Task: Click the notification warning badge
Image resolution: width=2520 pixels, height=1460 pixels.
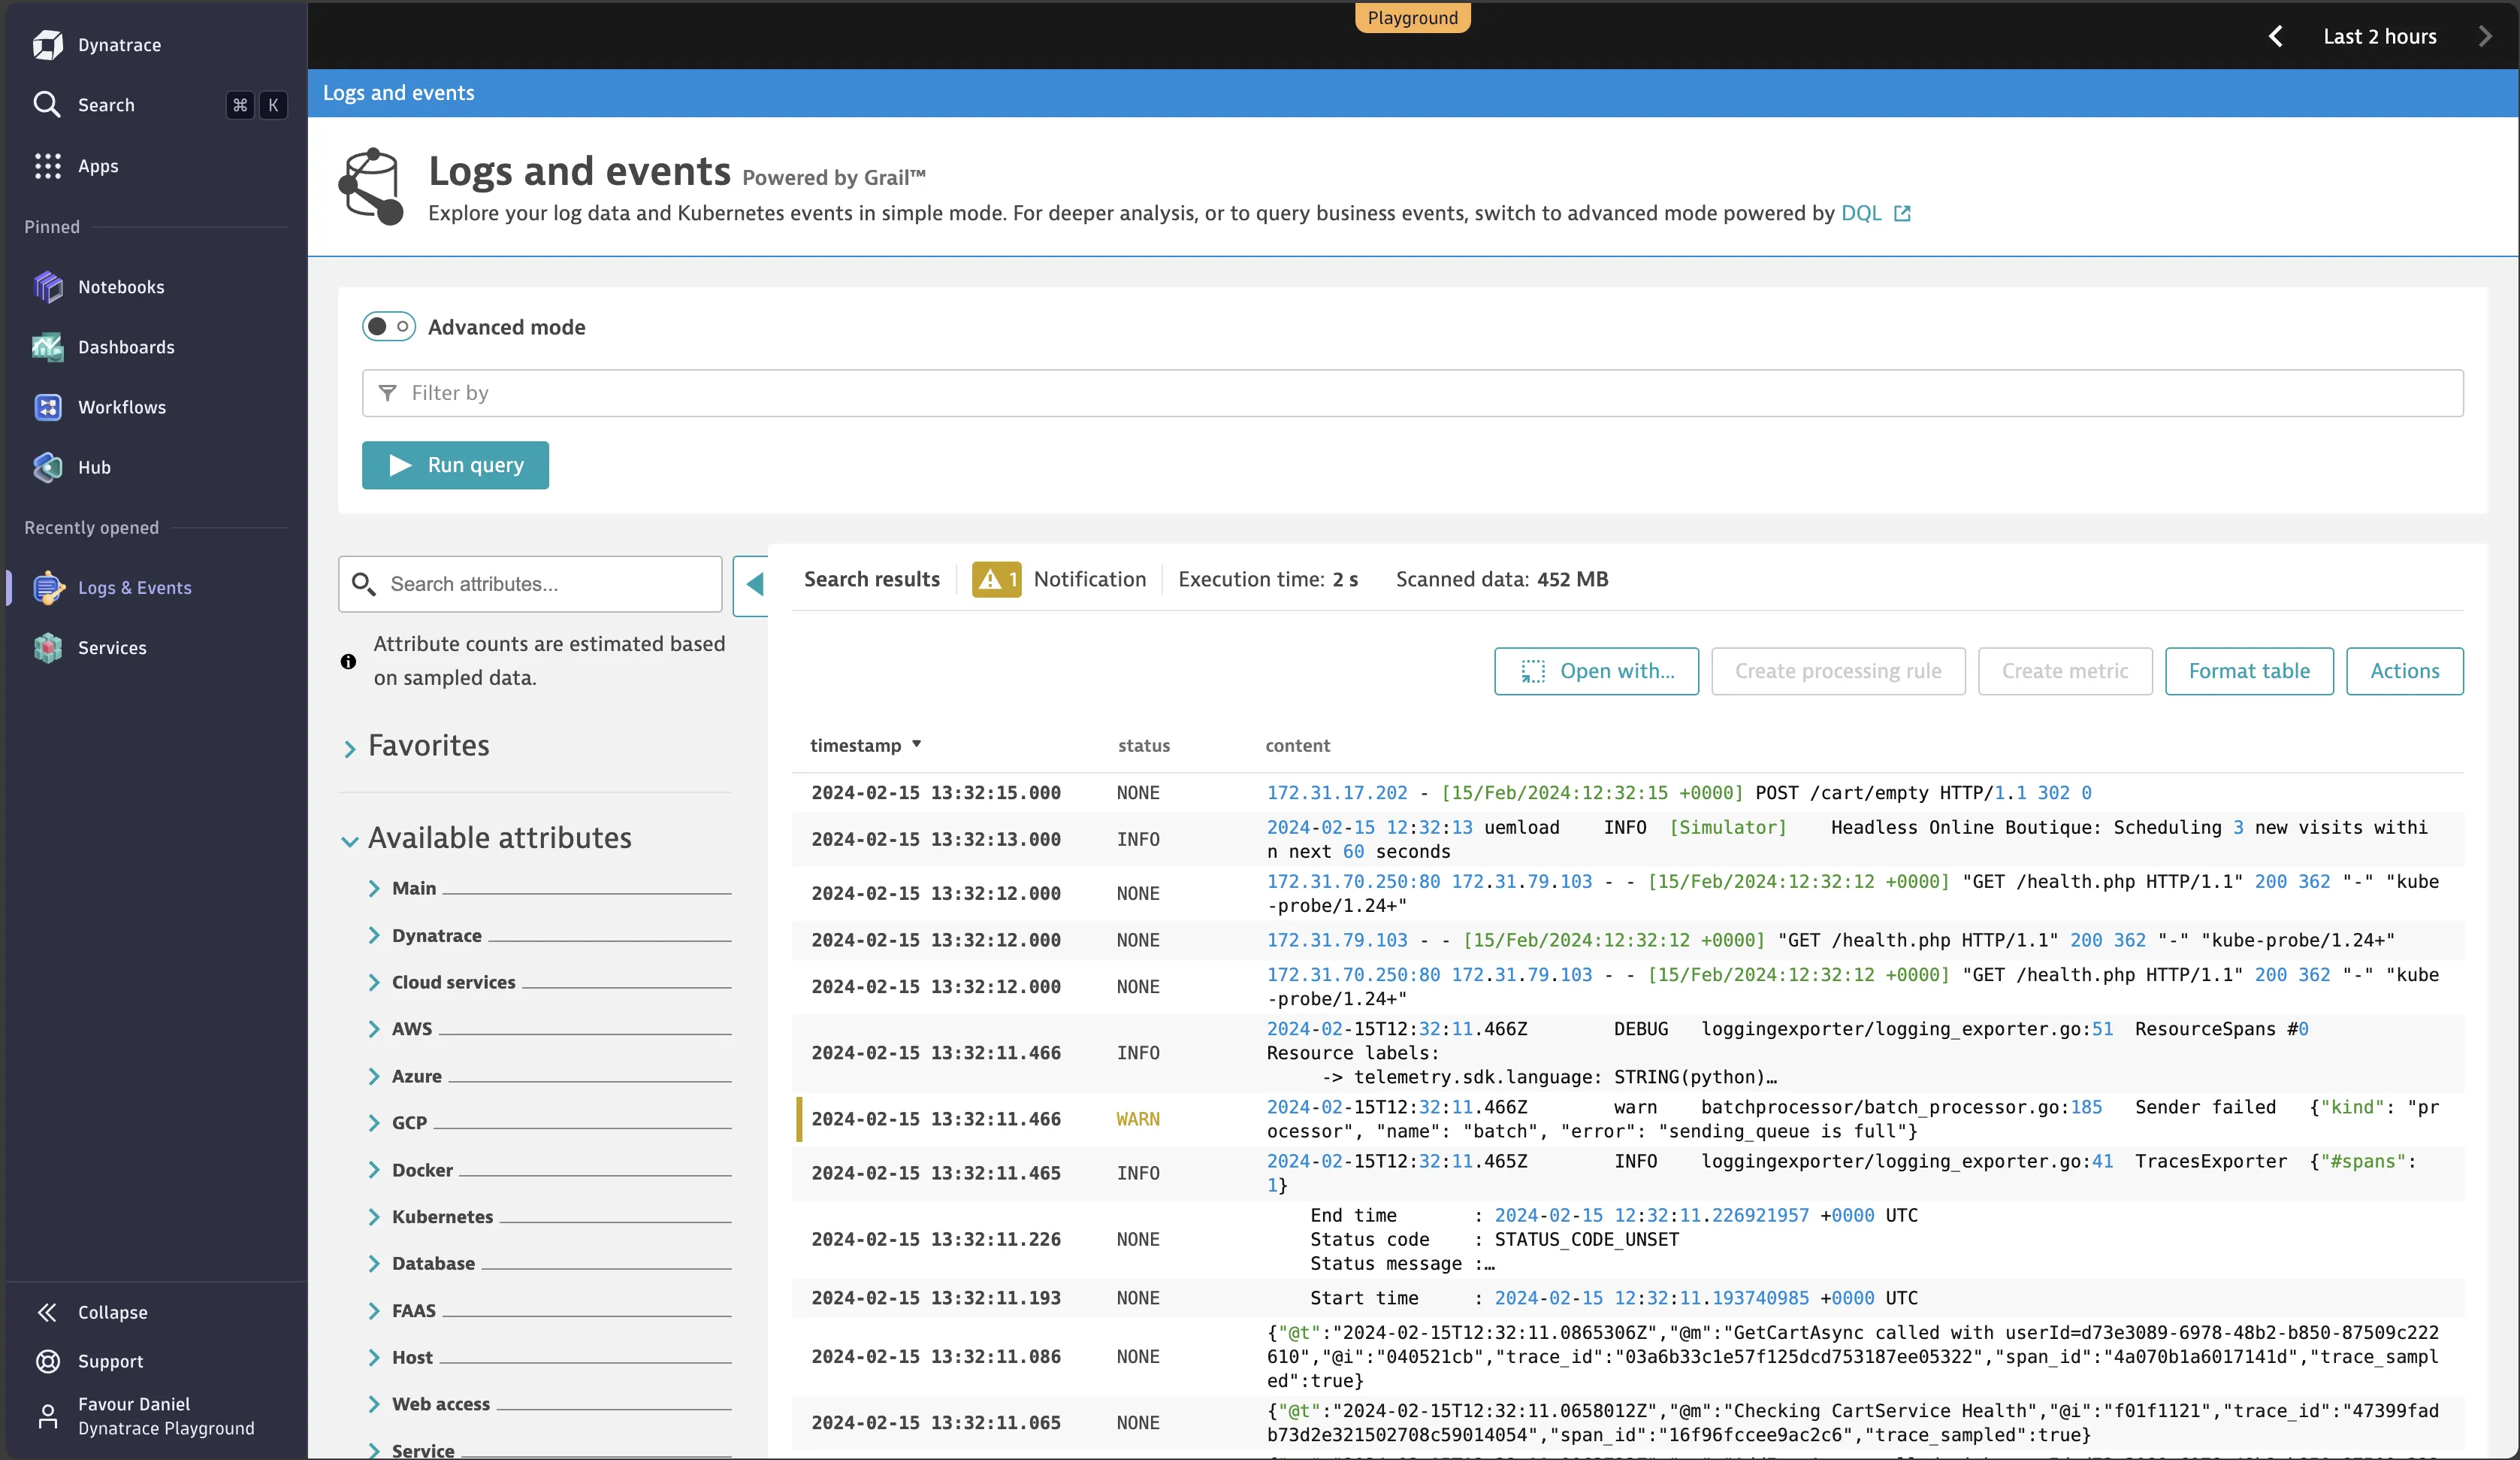Action: coord(996,580)
